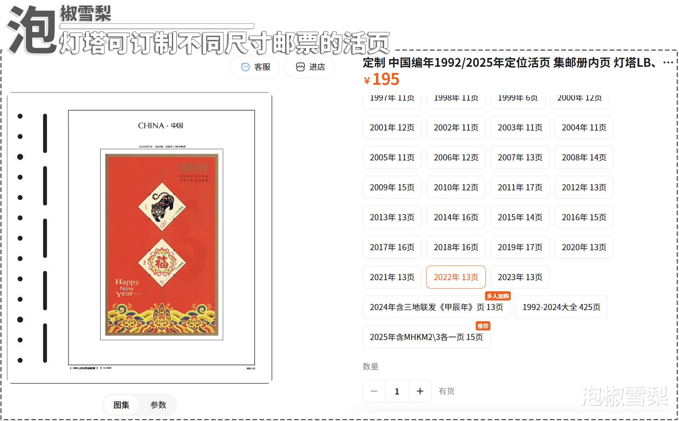Edit the quantity number field
Image resolution: width=679 pixels, height=421 pixels.
coord(397,391)
